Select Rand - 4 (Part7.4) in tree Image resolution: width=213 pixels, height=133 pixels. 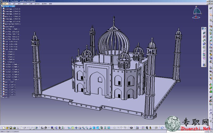click(10, 90)
